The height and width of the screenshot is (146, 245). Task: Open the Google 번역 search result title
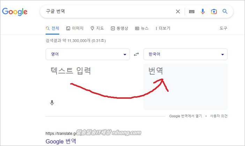tap(61, 141)
